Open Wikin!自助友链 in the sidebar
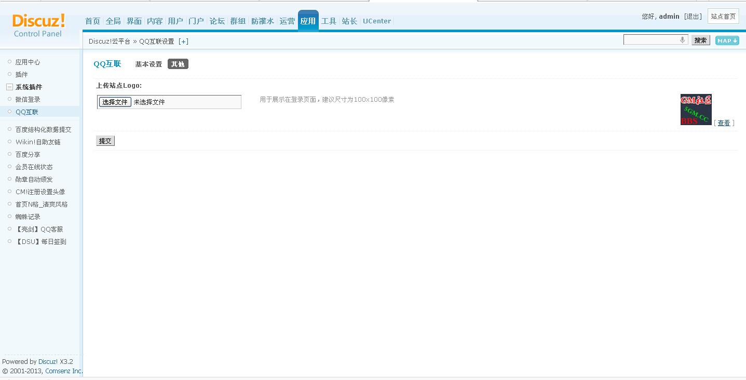Image resolution: width=746 pixels, height=380 pixels. (x=38, y=142)
